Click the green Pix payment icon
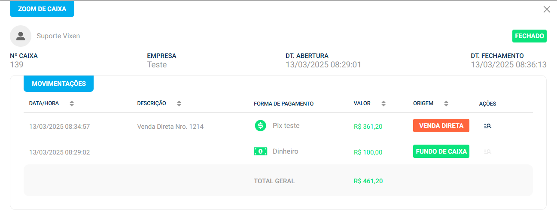 (260, 126)
